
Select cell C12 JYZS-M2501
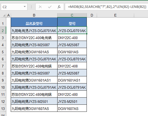pyautogui.click(x=72, y=101)
